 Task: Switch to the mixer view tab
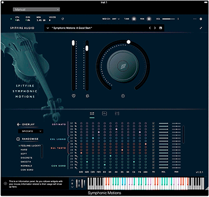coord(117,114)
